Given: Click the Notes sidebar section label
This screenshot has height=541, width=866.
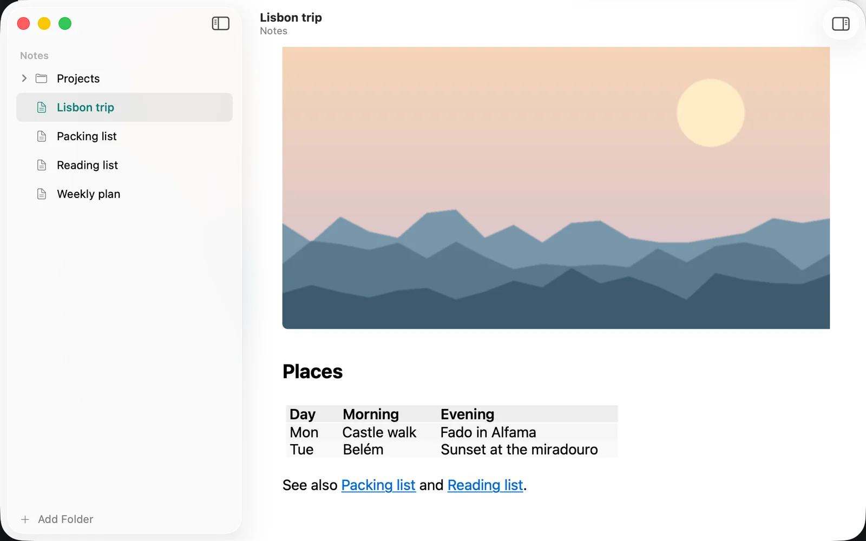Looking at the screenshot, I should [x=34, y=56].
